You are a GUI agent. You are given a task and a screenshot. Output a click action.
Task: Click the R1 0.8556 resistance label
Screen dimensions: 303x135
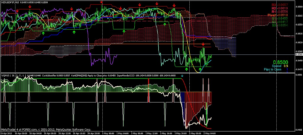(280, 12)
